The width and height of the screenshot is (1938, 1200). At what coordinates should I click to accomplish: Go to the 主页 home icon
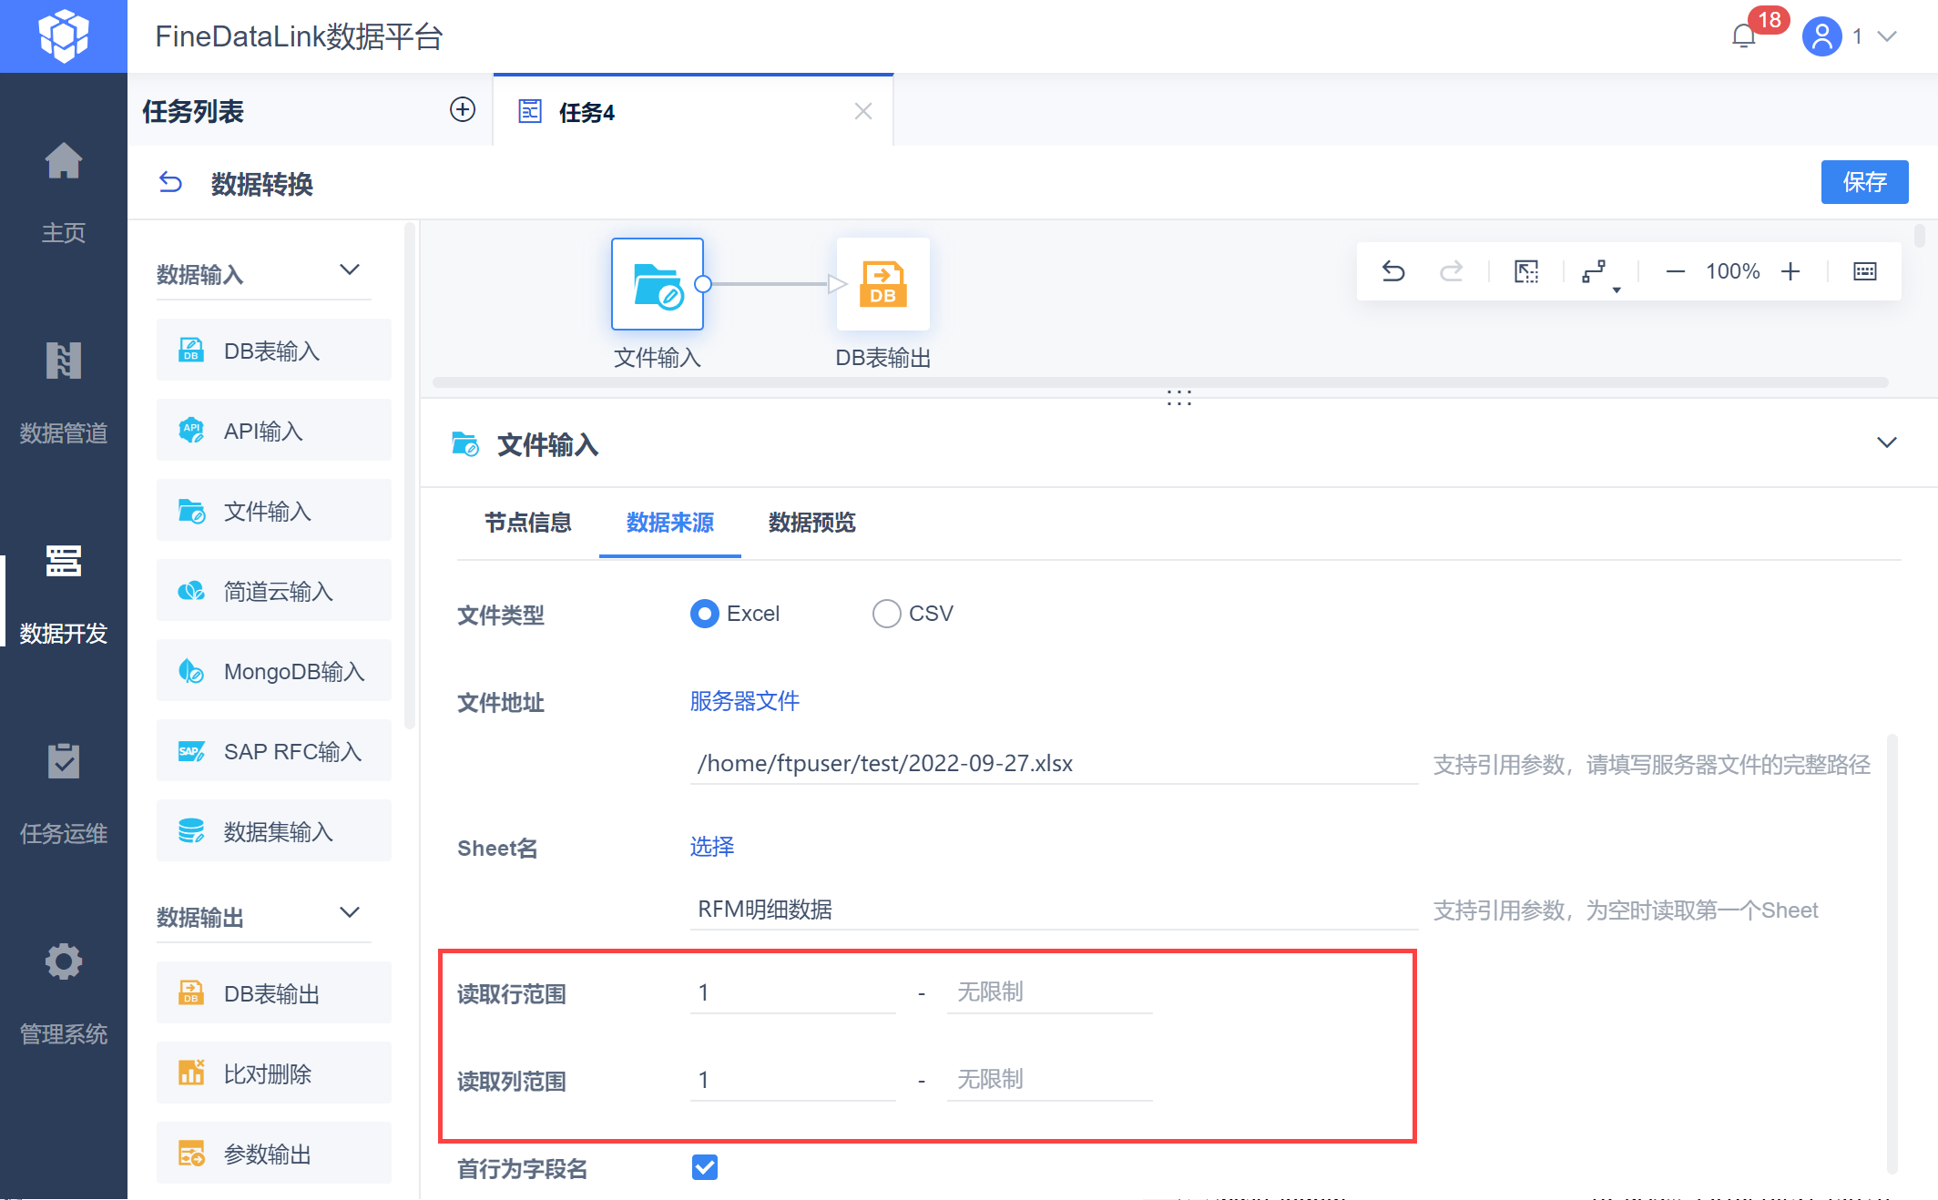point(64,161)
